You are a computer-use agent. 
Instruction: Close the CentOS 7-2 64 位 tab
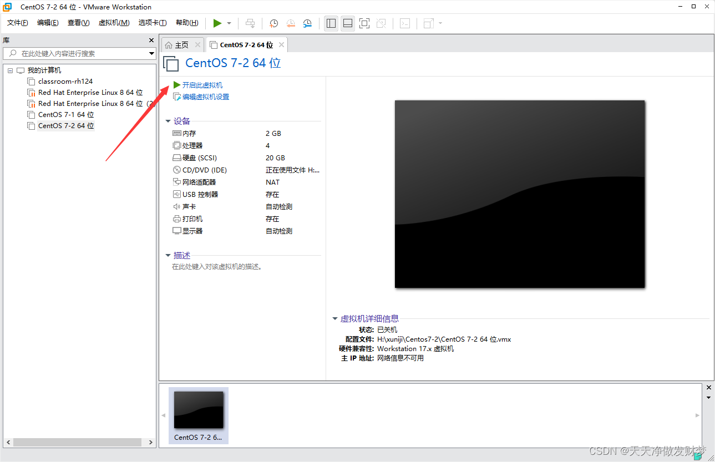click(281, 45)
